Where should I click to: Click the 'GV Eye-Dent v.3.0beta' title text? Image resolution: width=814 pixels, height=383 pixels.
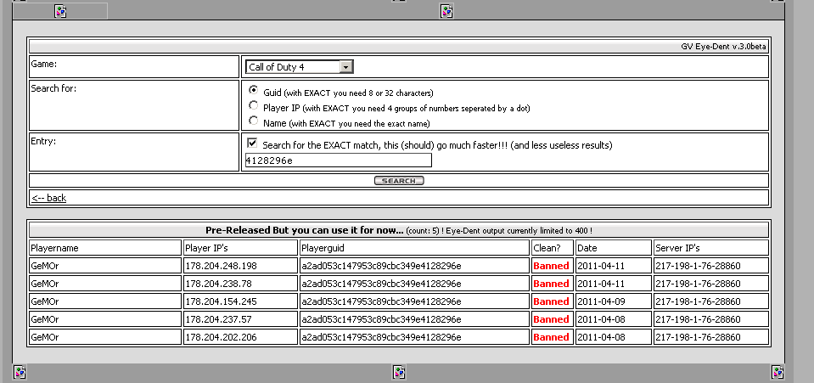tap(723, 46)
